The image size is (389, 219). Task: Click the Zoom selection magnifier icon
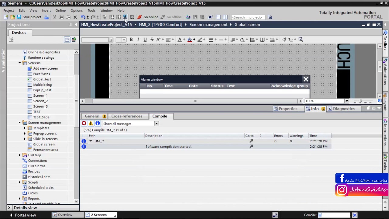[x=301, y=40]
